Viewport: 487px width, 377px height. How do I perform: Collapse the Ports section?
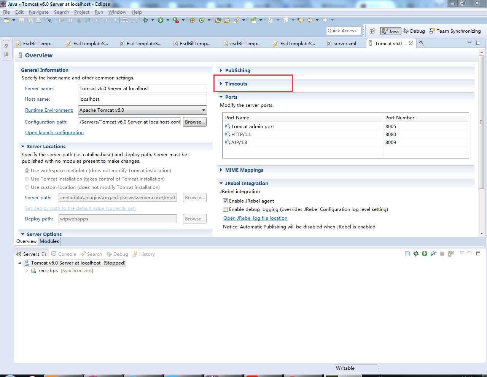tap(221, 97)
